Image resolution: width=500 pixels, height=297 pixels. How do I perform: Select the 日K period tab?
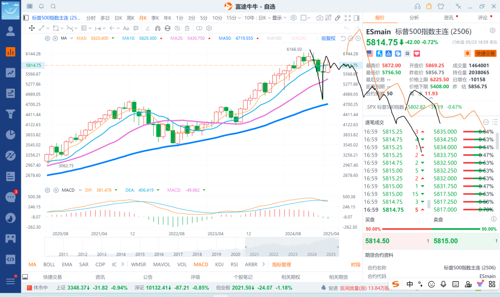[119, 18]
